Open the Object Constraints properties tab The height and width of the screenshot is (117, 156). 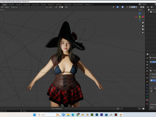click(147, 94)
